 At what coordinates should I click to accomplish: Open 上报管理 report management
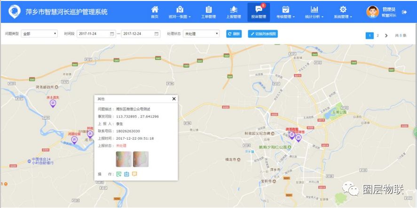(234, 12)
